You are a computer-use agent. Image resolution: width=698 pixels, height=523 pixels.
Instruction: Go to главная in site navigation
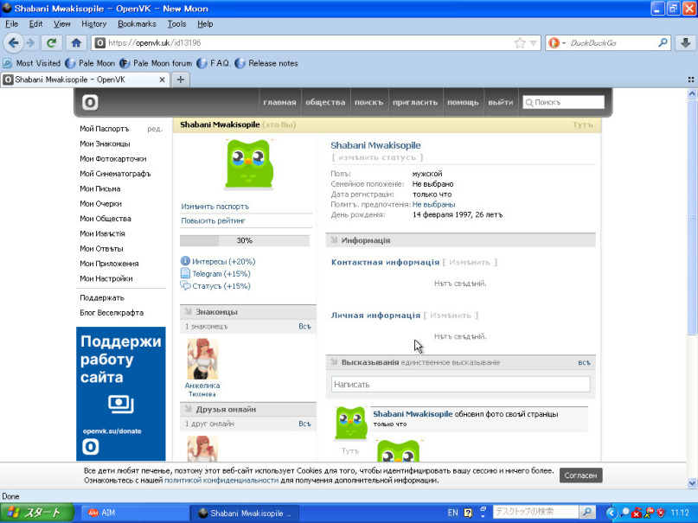point(279,102)
